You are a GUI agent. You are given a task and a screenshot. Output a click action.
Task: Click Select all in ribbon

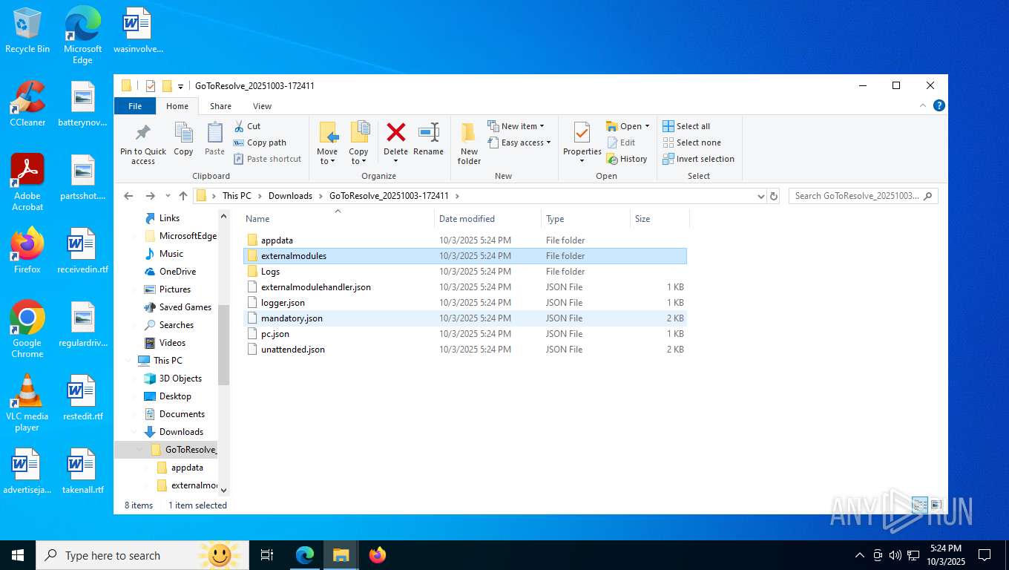pyautogui.click(x=686, y=126)
